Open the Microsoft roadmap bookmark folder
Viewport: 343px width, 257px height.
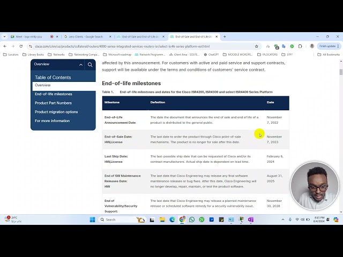tap(117, 55)
